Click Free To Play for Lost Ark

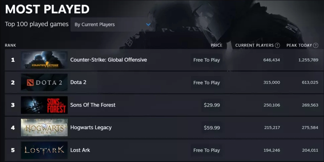[x=206, y=150]
